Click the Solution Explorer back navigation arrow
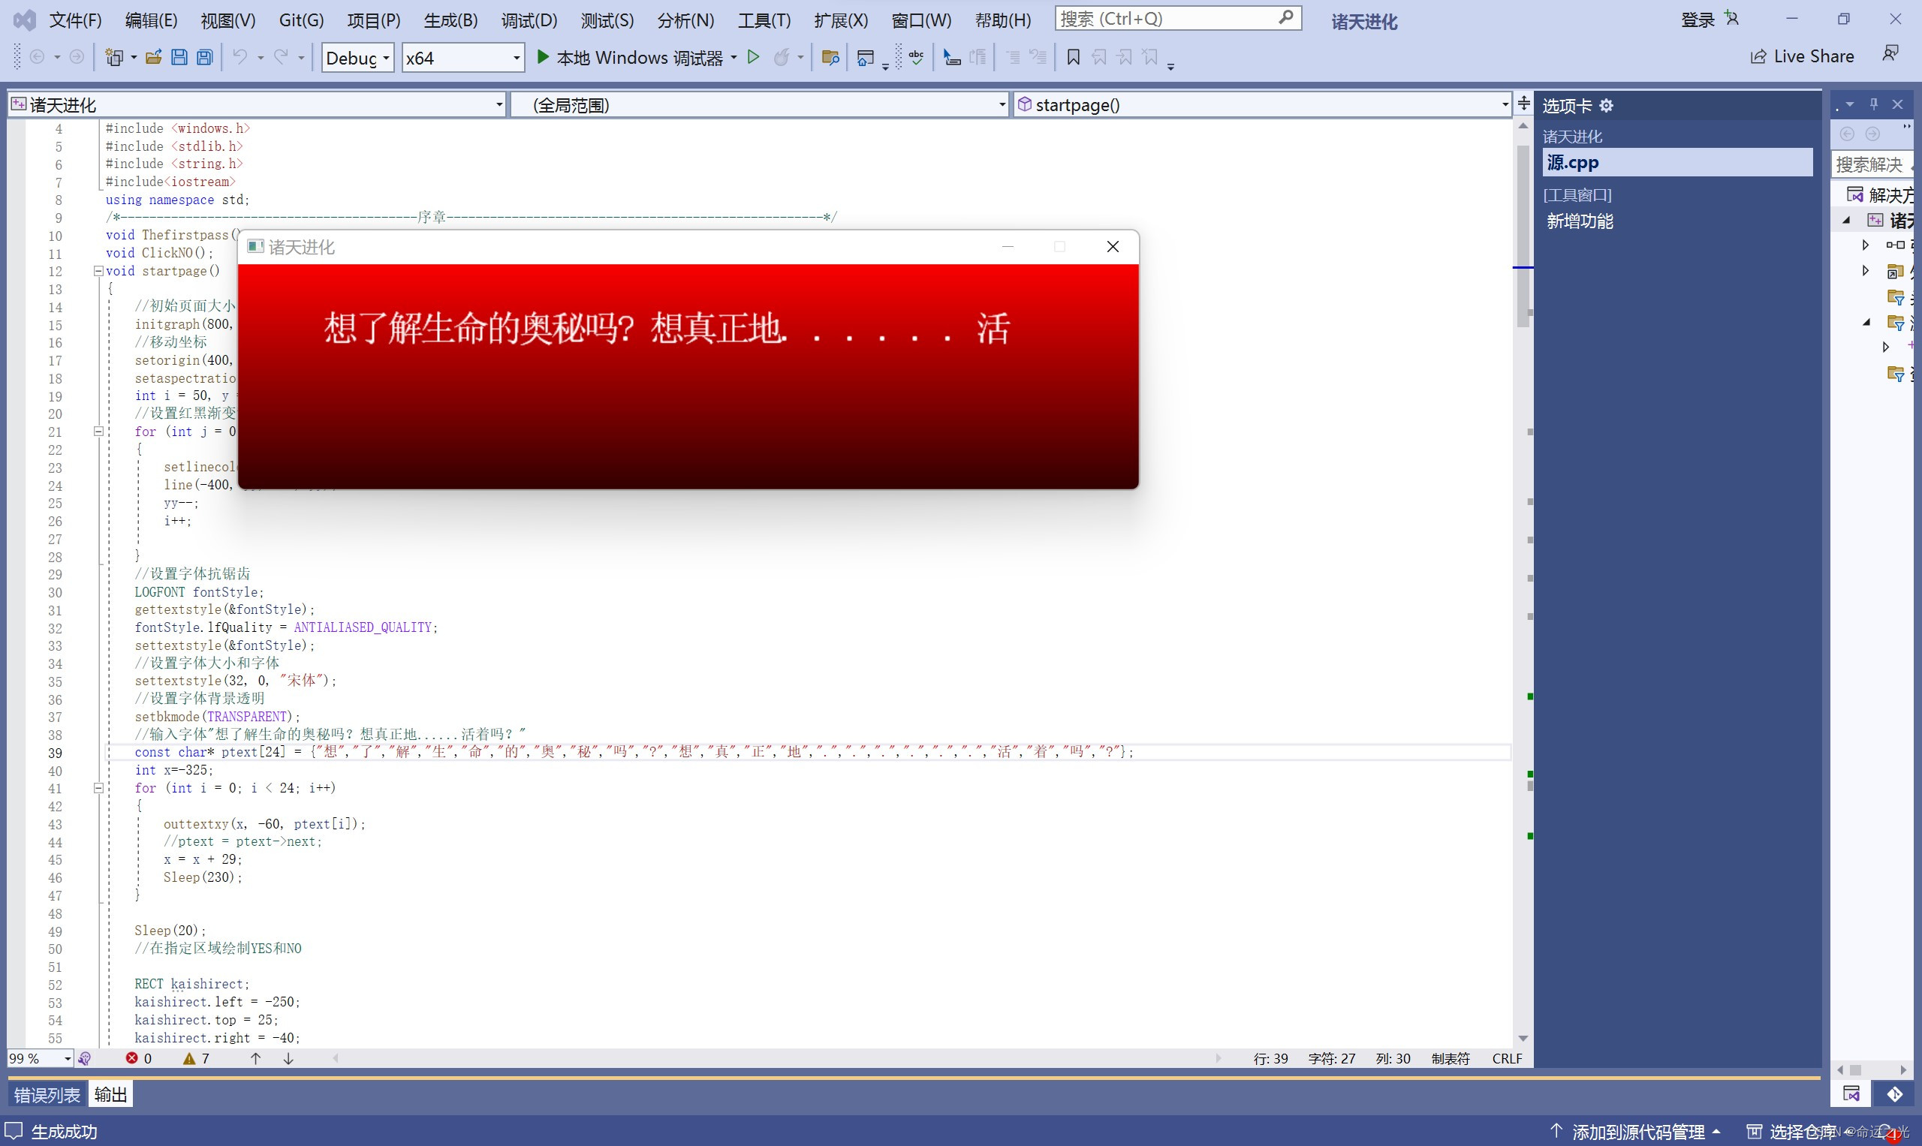This screenshot has height=1146, width=1922. click(x=1847, y=134)
